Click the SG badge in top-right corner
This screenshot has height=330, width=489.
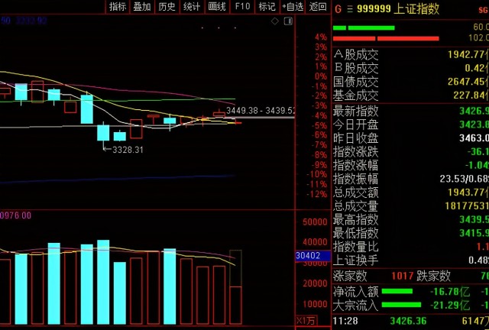[481, 8]
